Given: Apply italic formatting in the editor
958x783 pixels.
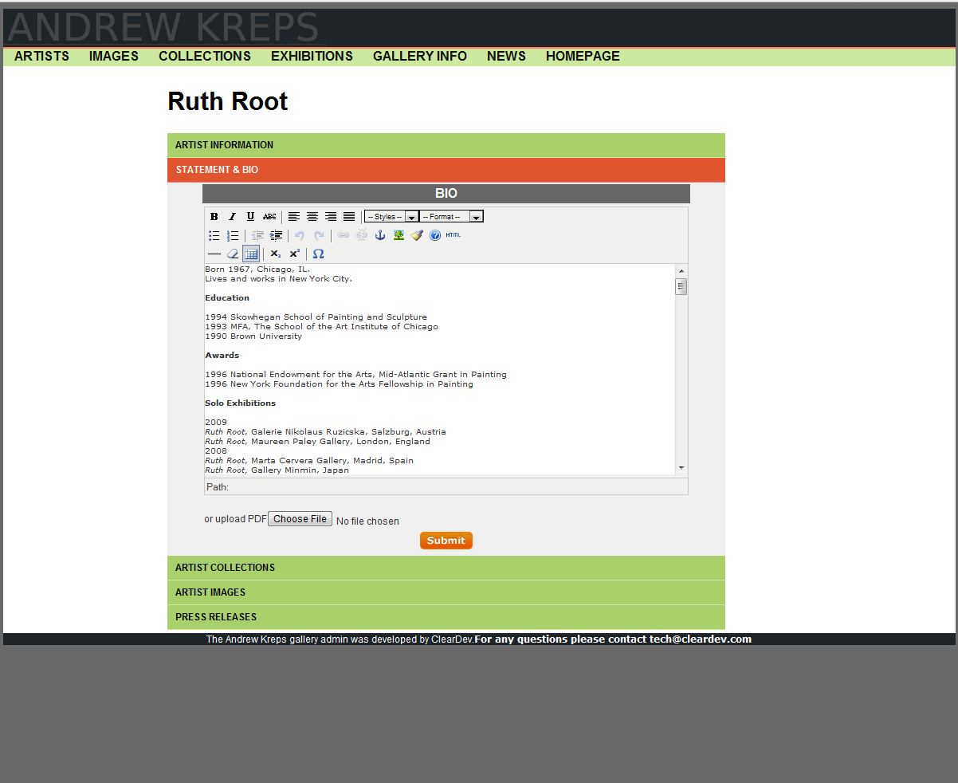Looking at the screenshot, I should point(232,217).
